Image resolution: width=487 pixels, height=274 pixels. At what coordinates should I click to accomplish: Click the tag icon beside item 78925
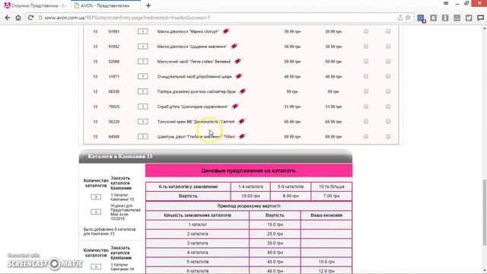235,107
